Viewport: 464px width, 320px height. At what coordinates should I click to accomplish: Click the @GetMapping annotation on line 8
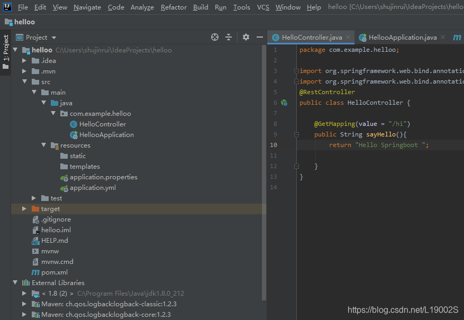point(334,124)
